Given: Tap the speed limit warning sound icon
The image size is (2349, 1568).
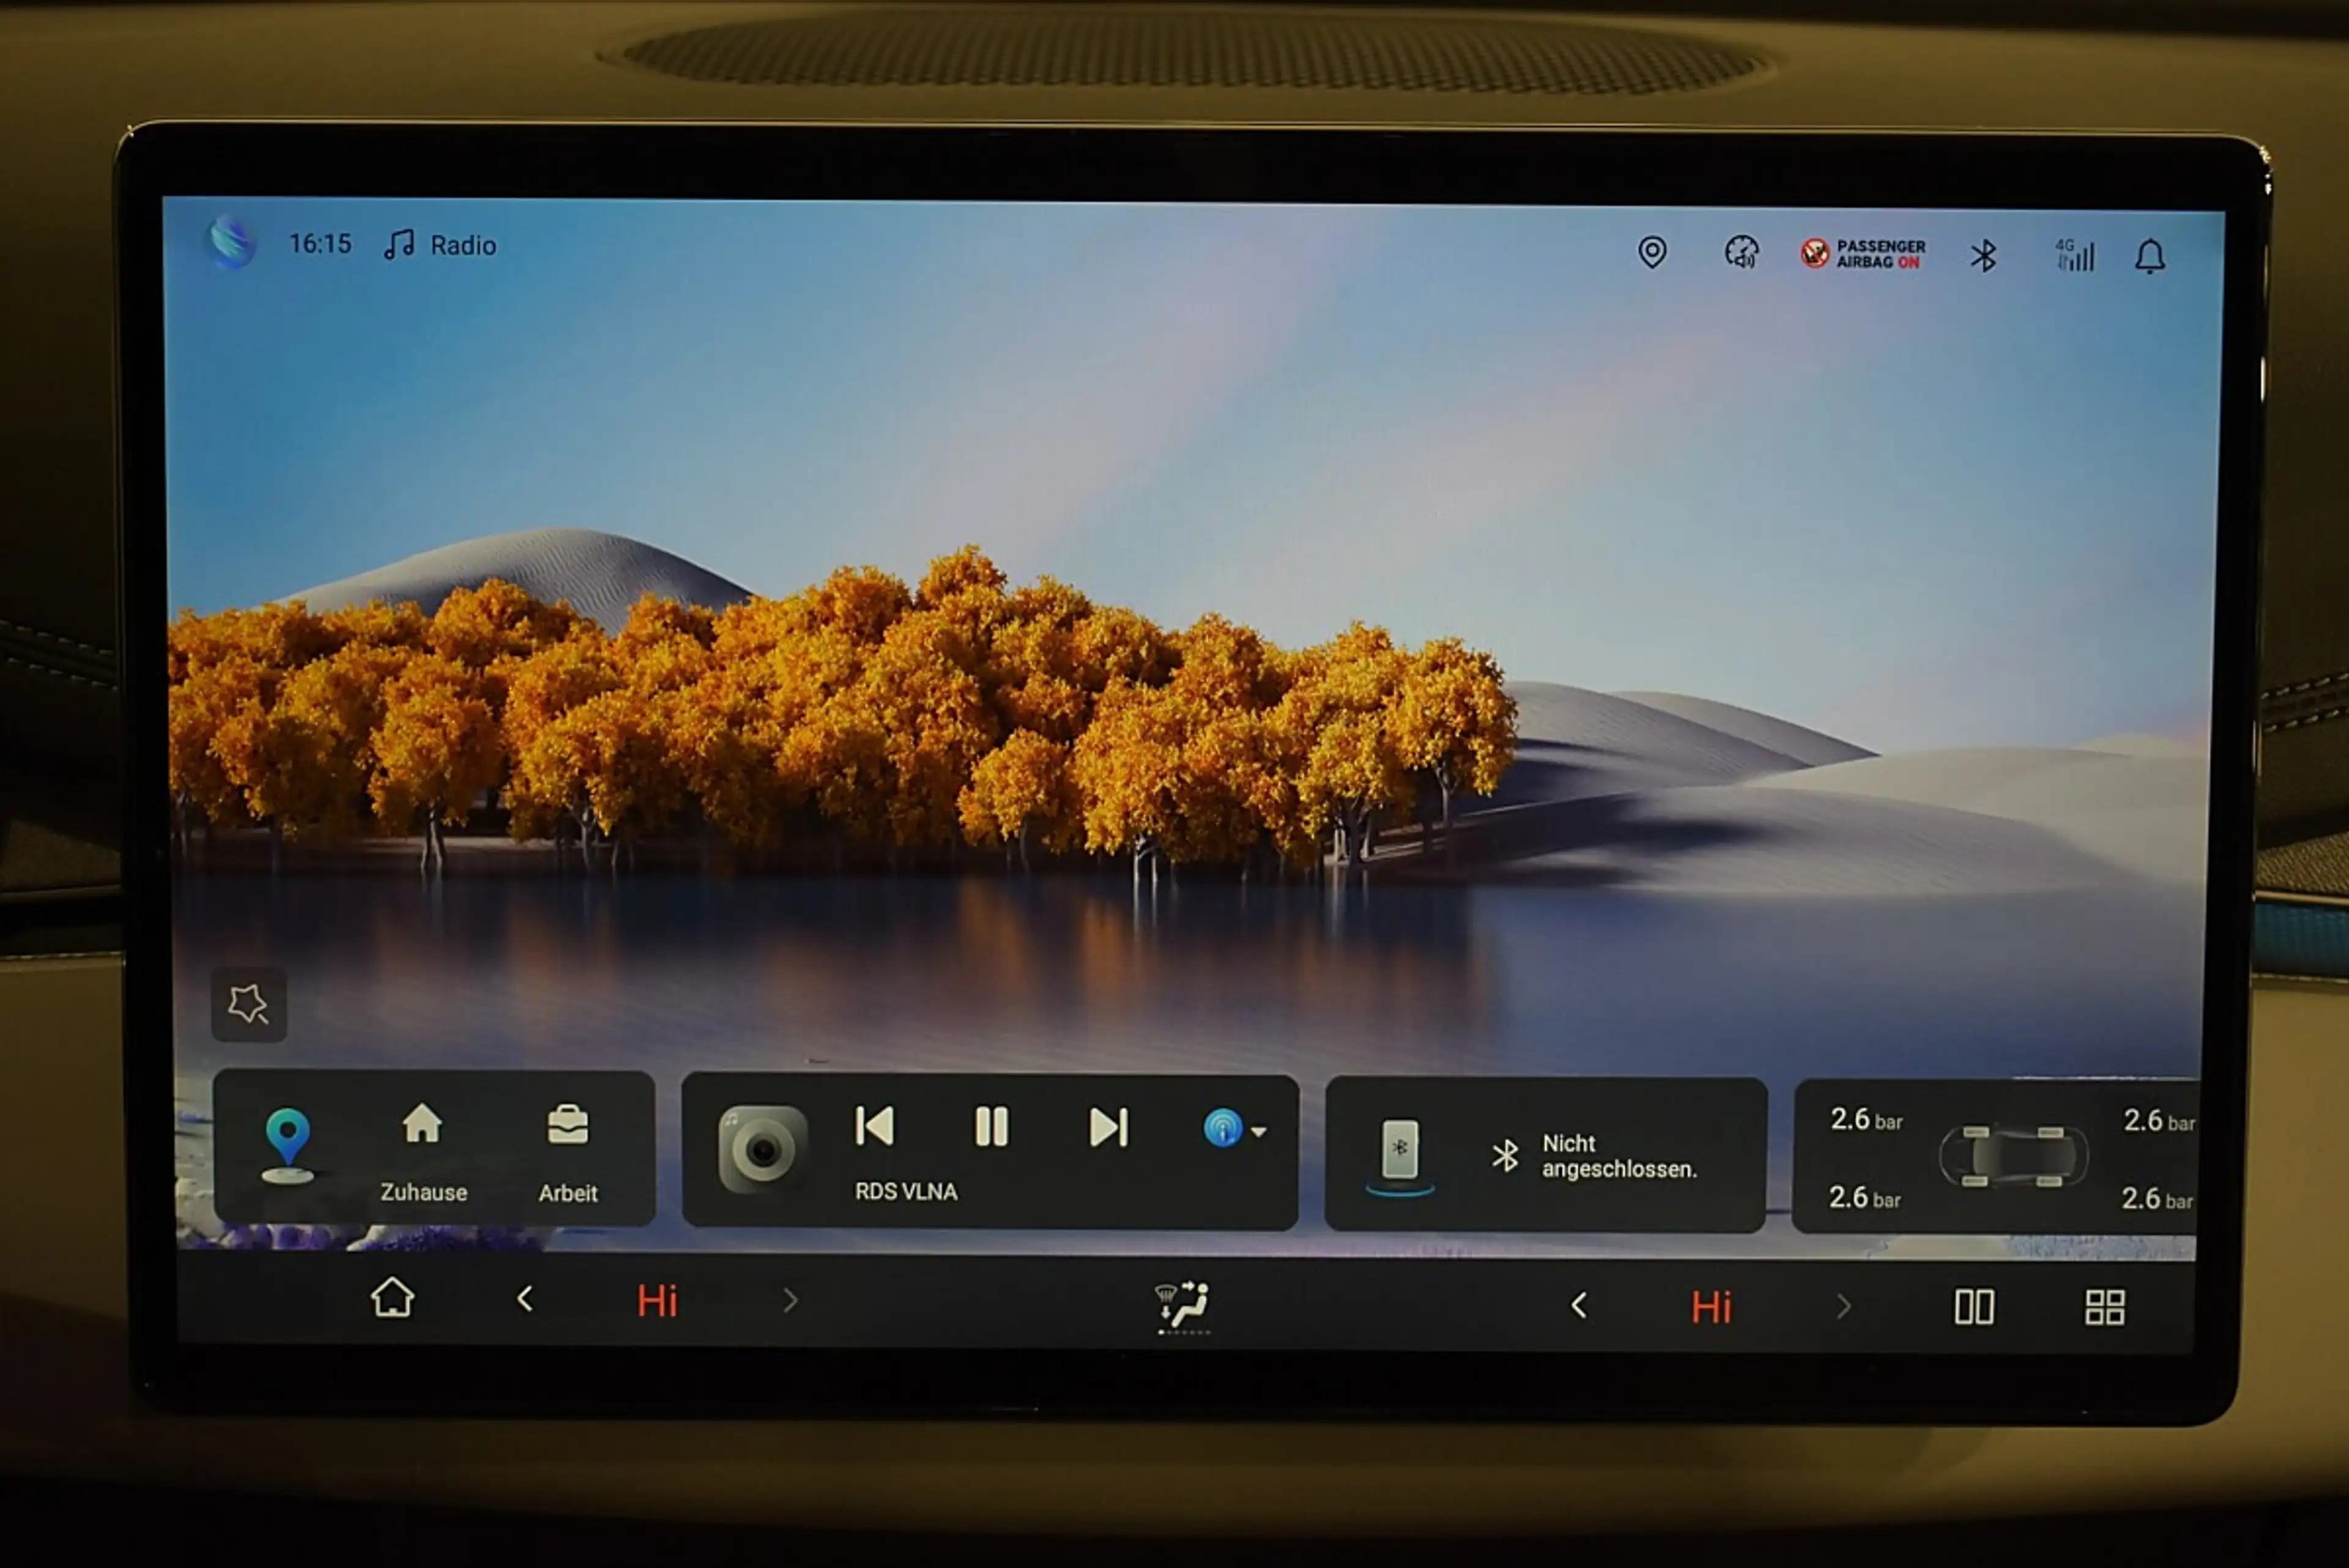Looking at the screenshot, I should click(x=1741, y=252).
